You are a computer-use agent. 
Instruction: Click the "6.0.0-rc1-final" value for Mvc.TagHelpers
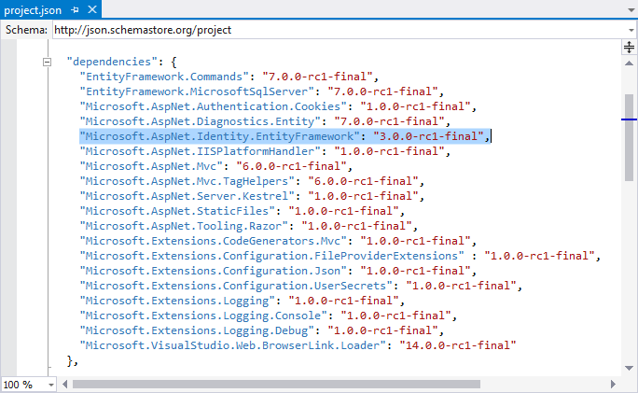[364, 181]
